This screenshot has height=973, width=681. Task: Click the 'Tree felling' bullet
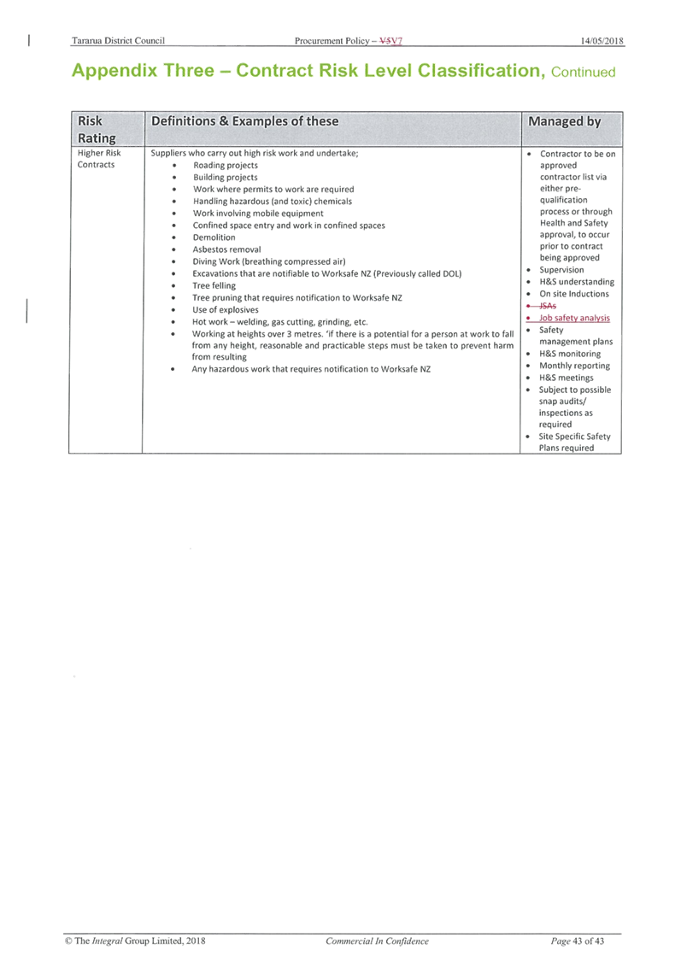[x=214, y=285]
